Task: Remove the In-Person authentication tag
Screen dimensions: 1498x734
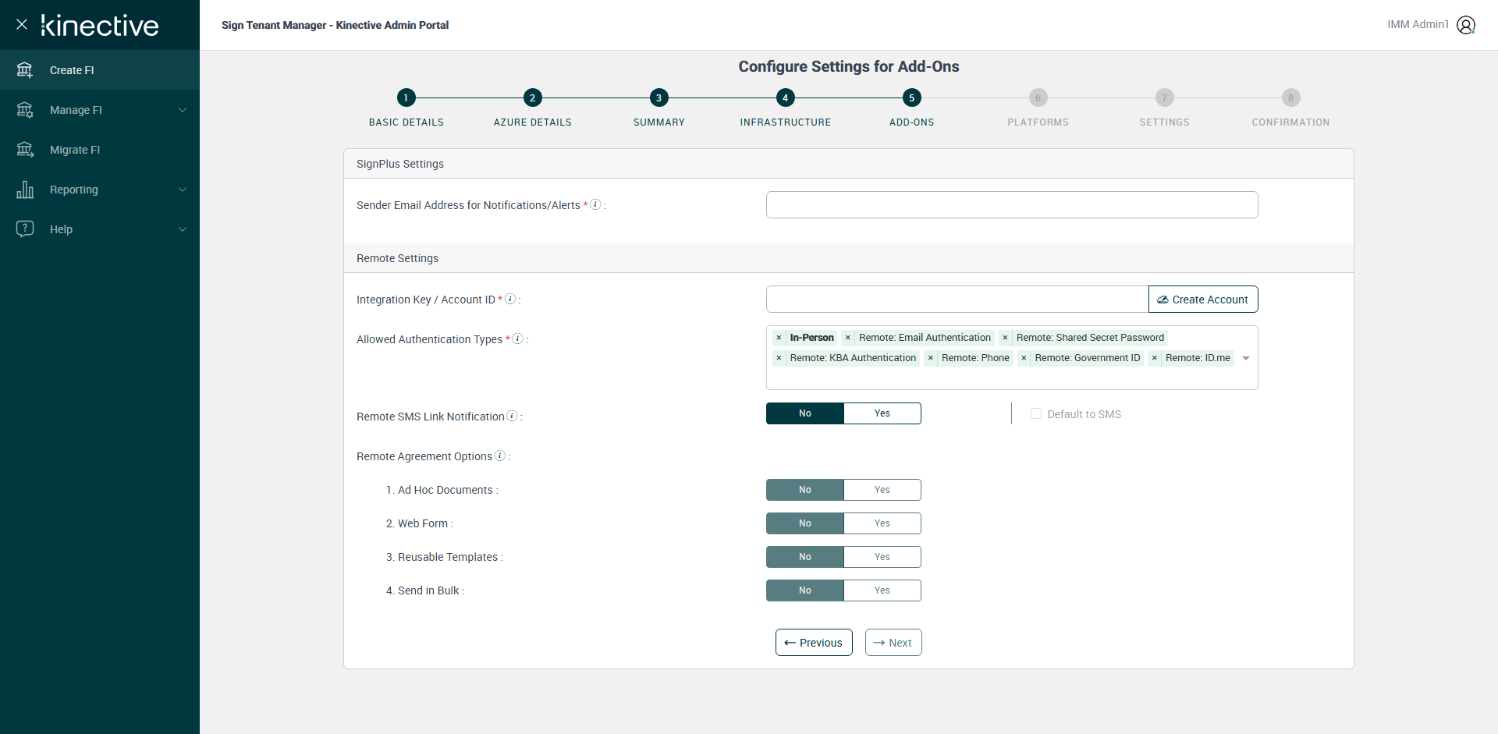Action: tap(779, 338)
